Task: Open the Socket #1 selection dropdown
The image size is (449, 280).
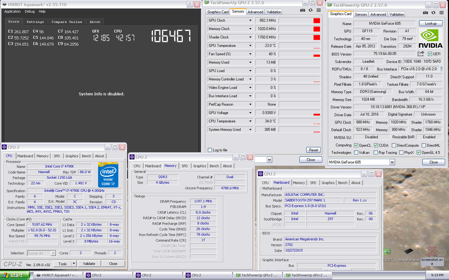Action: pos(53,253)
